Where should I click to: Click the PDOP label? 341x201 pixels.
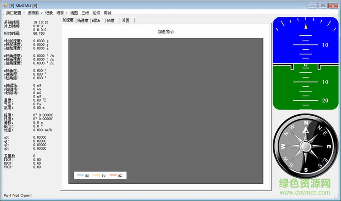(x=8, y=159)
